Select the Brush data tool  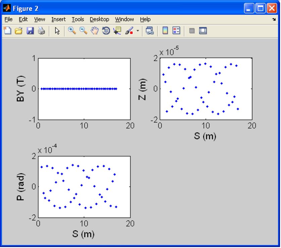[x=129, y=31]
